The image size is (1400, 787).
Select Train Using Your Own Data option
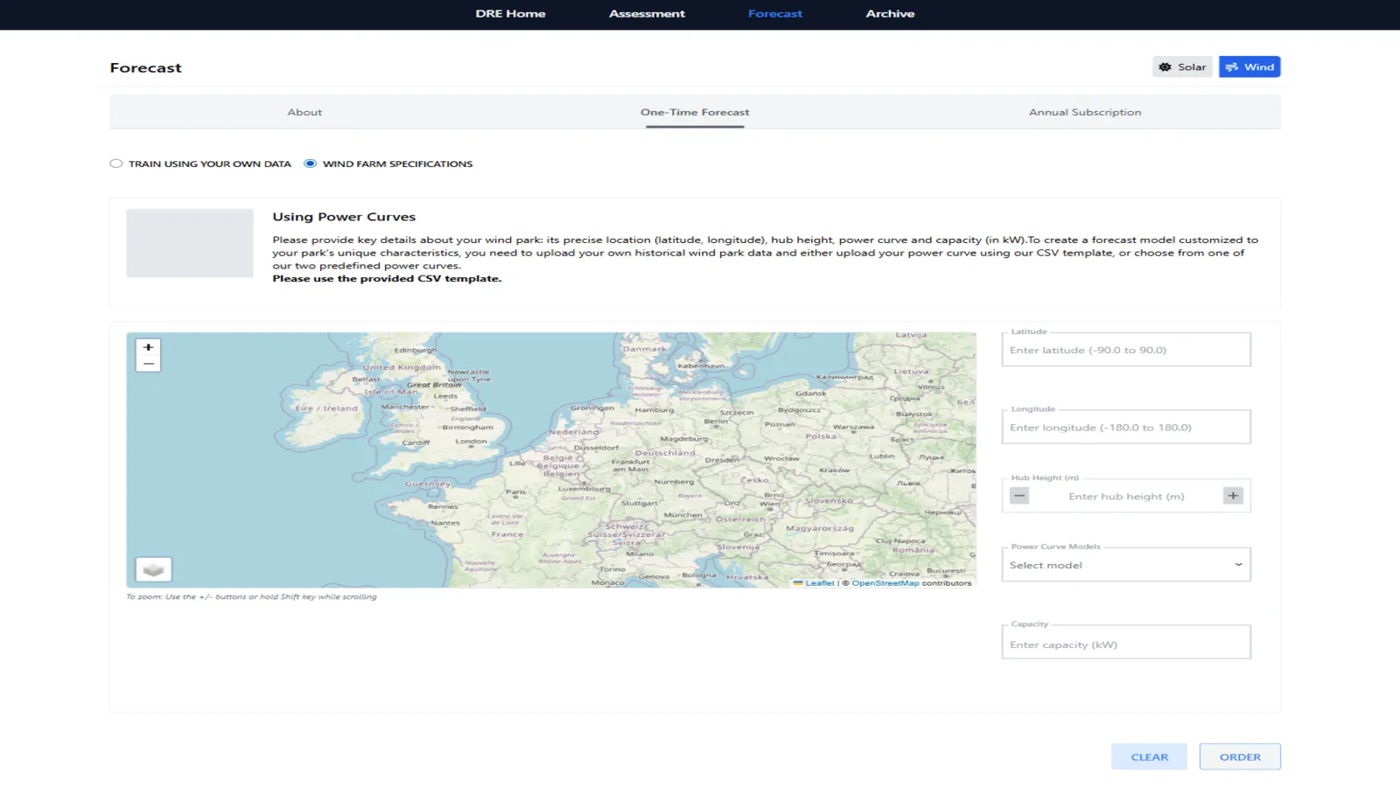(x=116, y=164)
